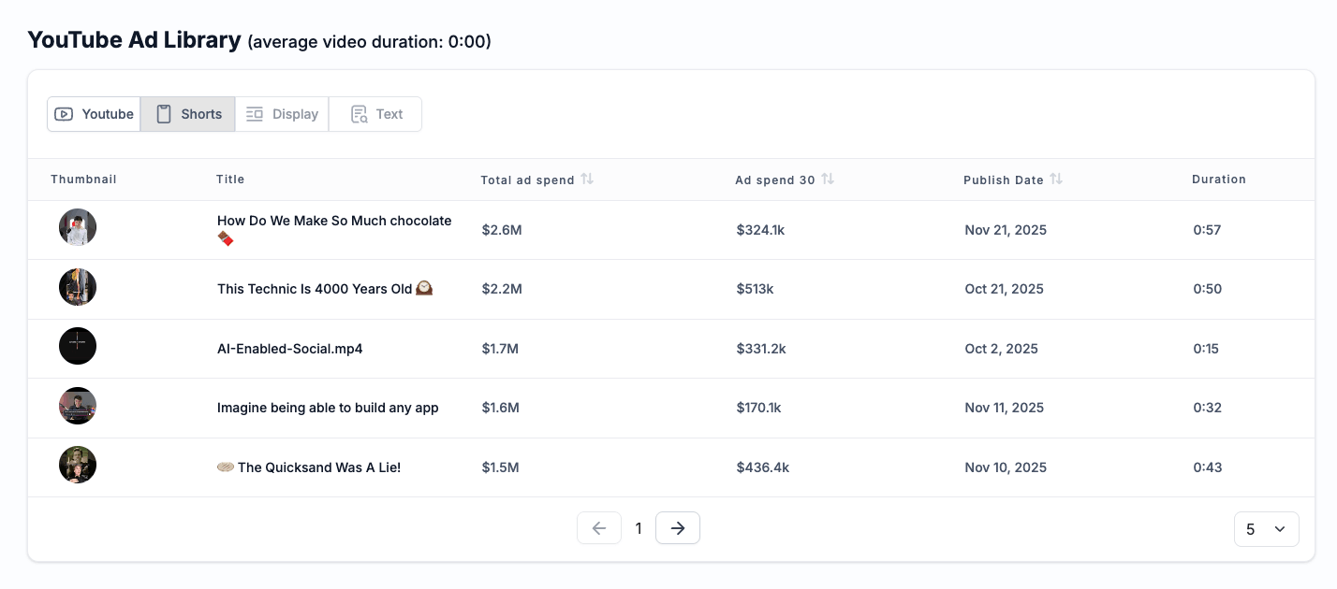1337x589 pixels.
Task: Click 'Imagine being able to build any app' title
Action: point(328,408)
